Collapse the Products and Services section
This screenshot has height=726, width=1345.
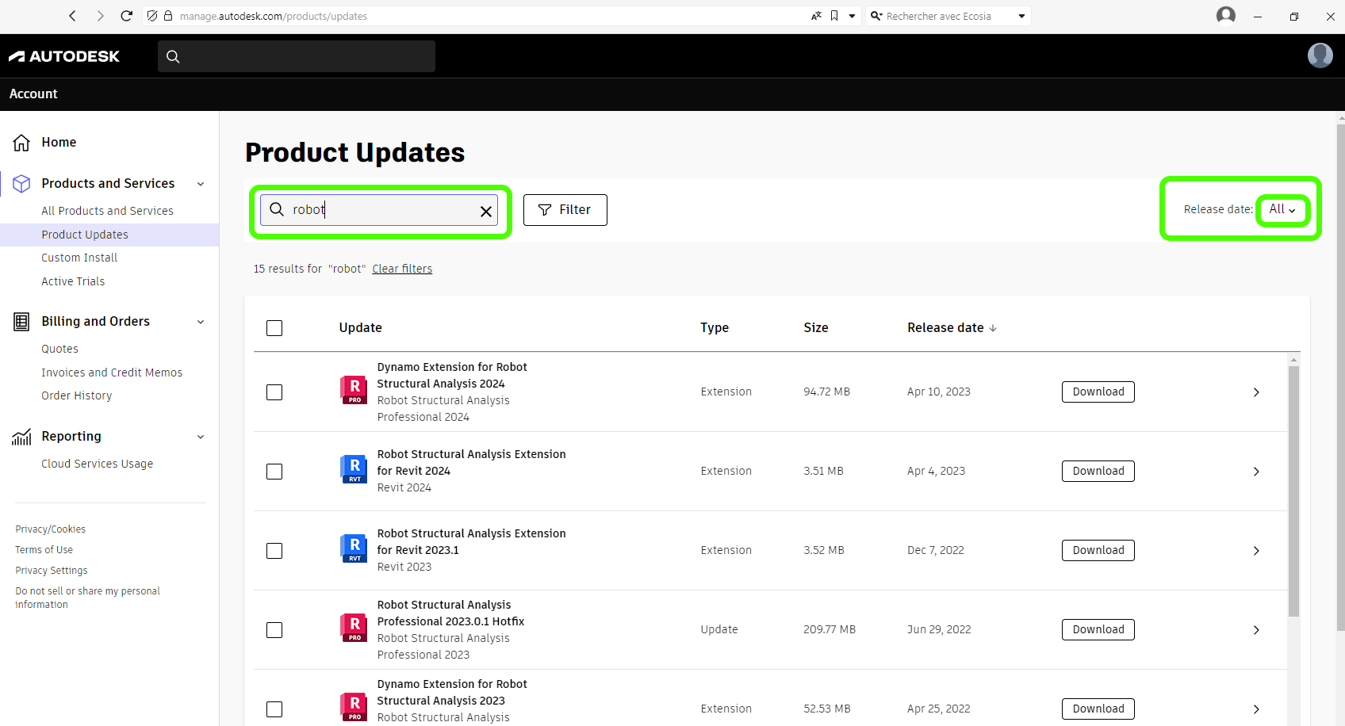pyautogui.click(x=201, y=183)
